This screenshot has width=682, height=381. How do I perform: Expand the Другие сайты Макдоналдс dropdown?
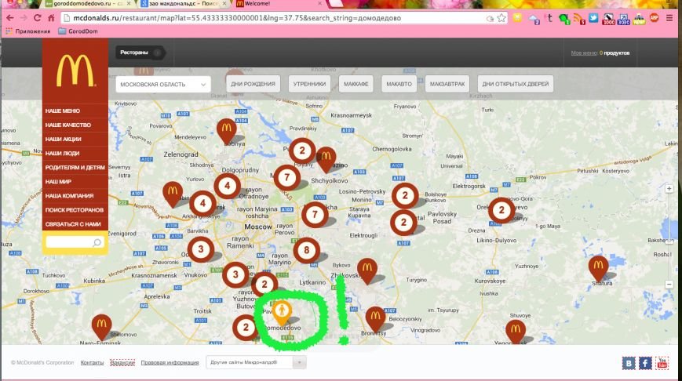click(256, 362)
